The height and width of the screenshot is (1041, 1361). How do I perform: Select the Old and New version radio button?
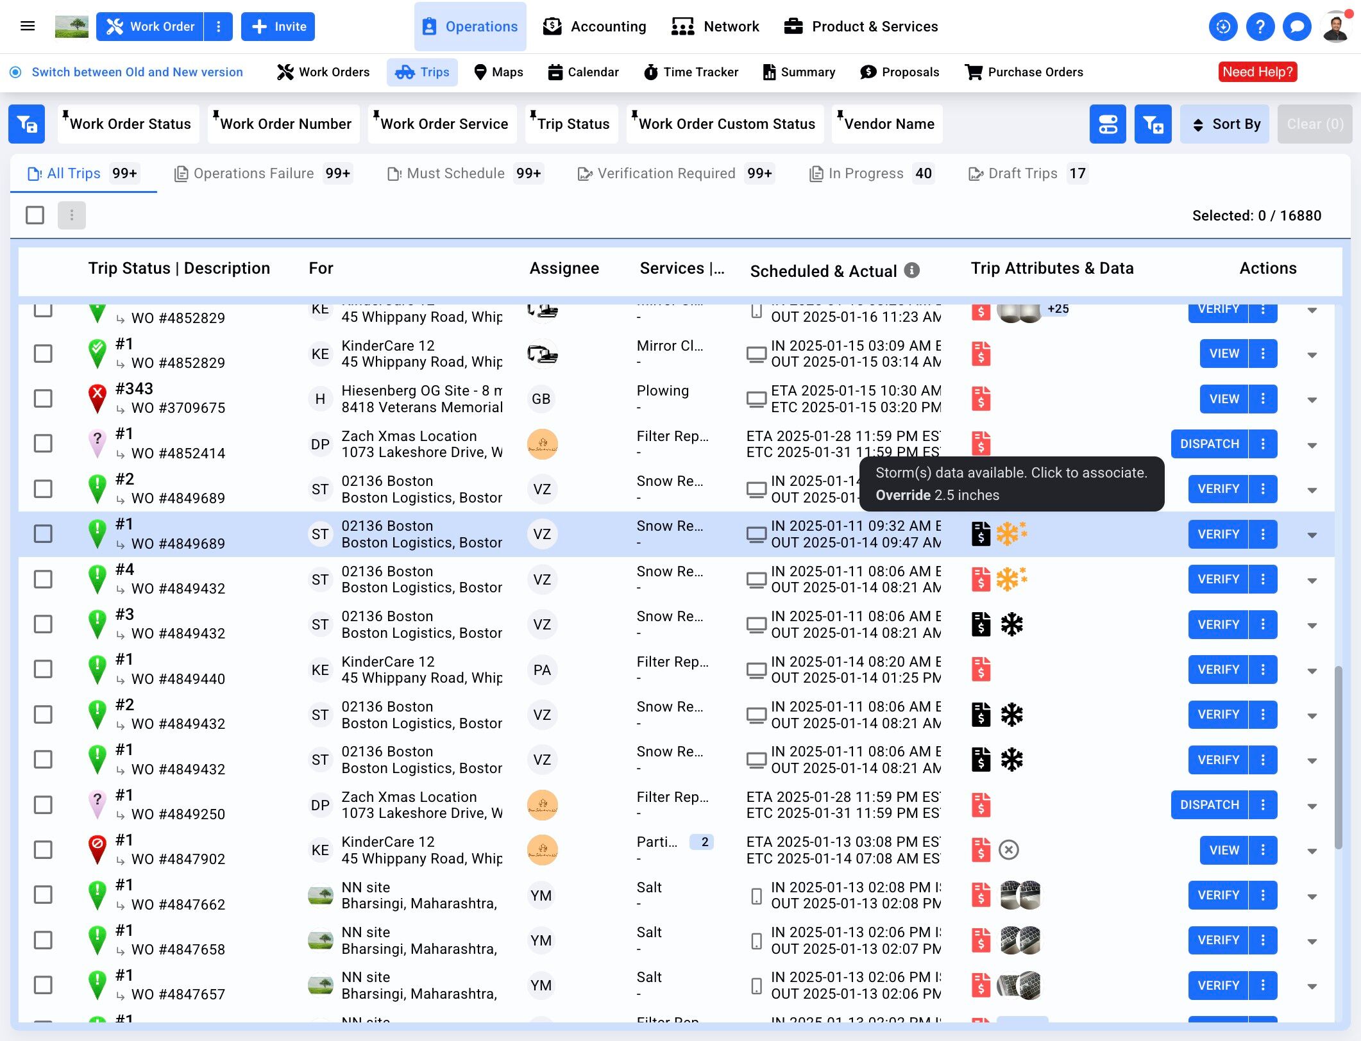[15, 72]
